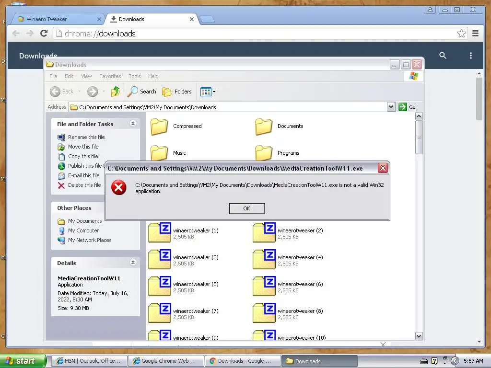Click Rename this file
The height and width of the screenshot is (368, 491).
click(81, 137)
